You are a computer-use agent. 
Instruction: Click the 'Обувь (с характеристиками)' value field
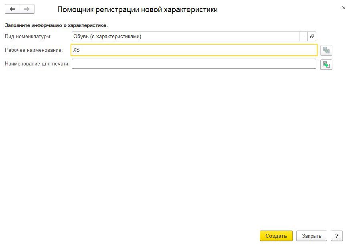click(x=185, y=37)
